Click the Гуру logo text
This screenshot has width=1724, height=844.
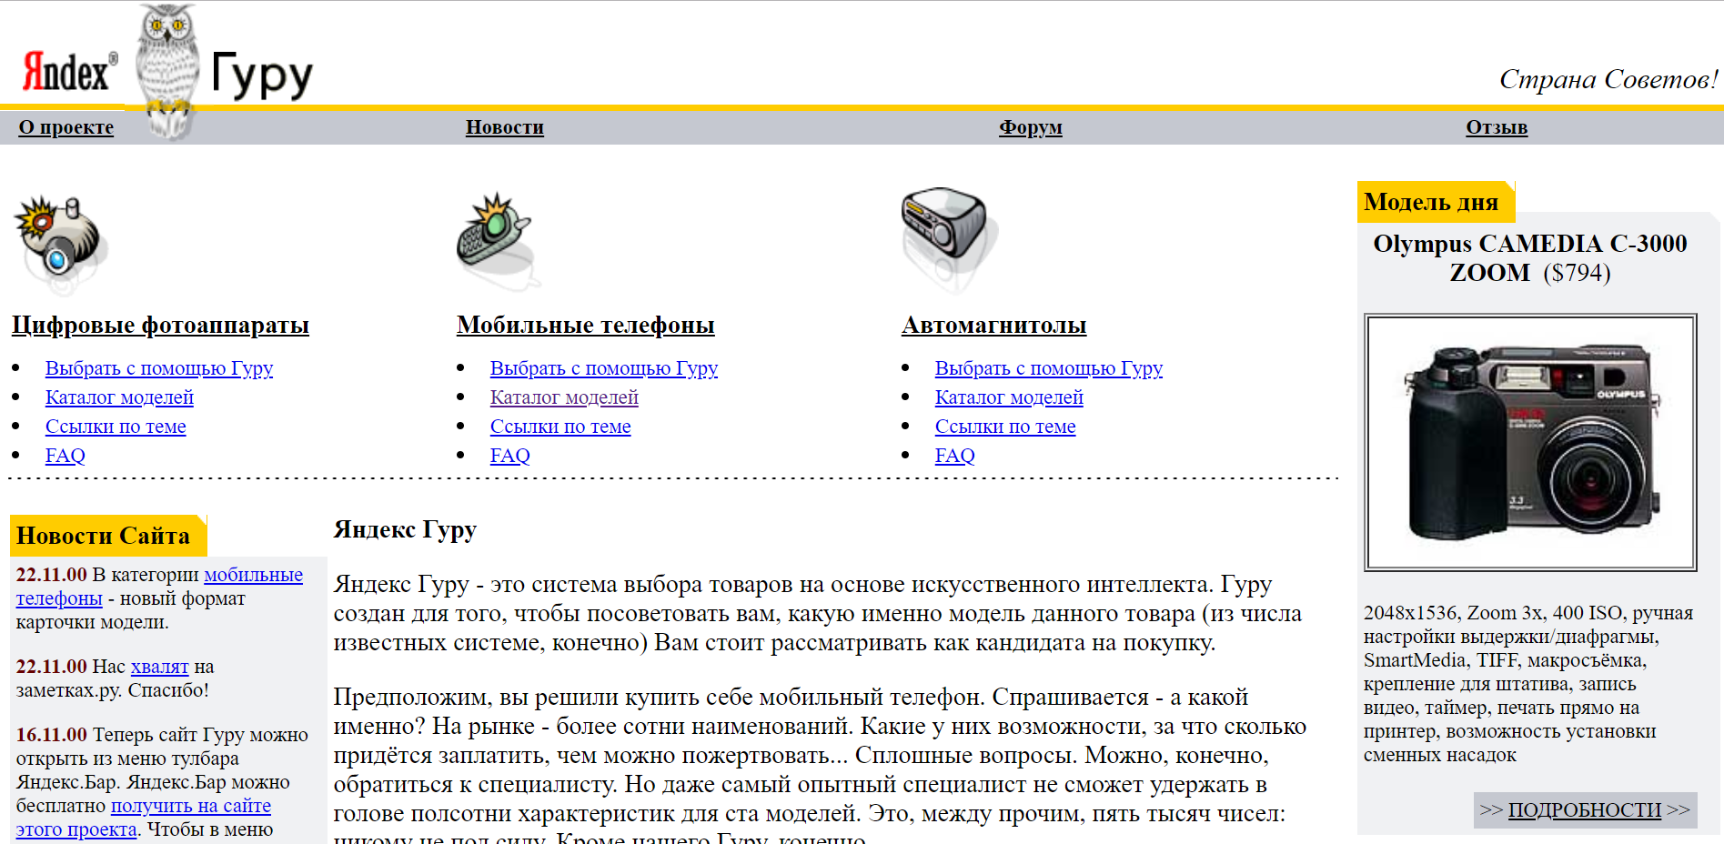[262, 75]
